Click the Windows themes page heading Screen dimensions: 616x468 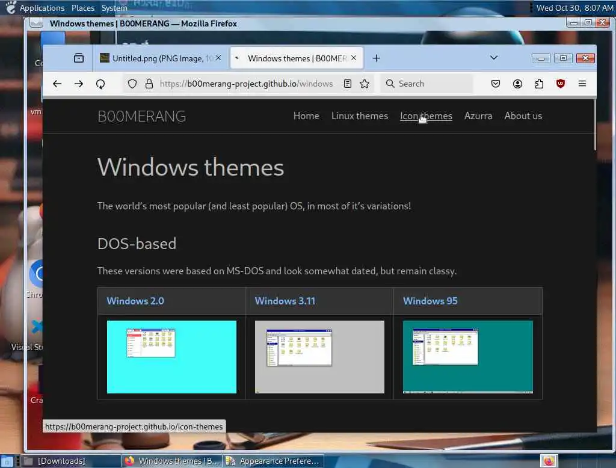(191, 167)
